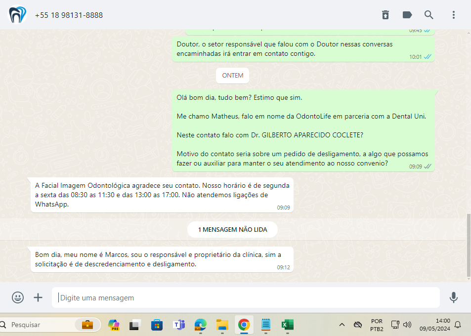
Task: Record a voice message with microphone
Action: point(454,297)
